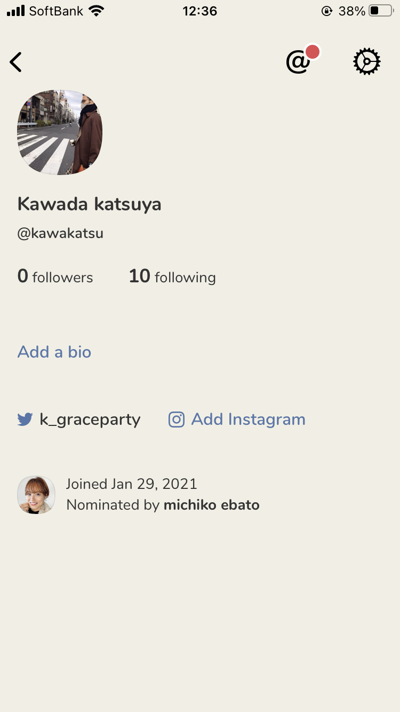Open nominator michiko ebato's name
The height and width of the screenshot is (712, 400).
pos(211,505)
